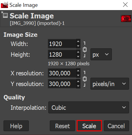Click the IMG_3990 red image thumbnail

126,18
